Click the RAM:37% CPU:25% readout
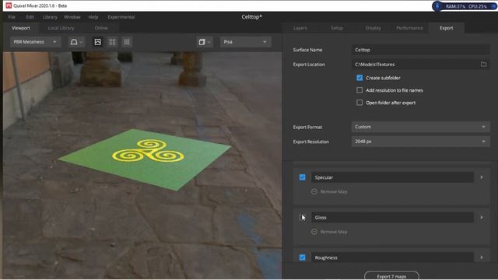The height and width of the screenshot is (280, 498). point(466,6)
